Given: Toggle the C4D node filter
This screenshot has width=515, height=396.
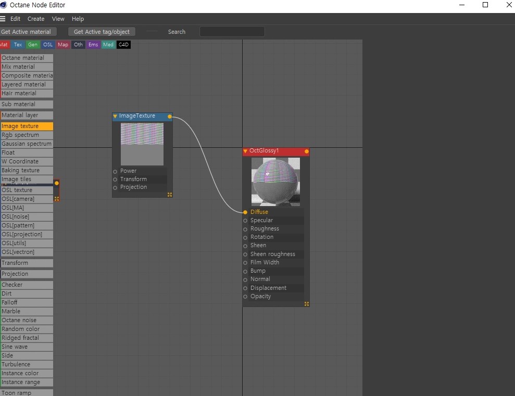Looking at the screenshot, I should (x=123, y=45).
